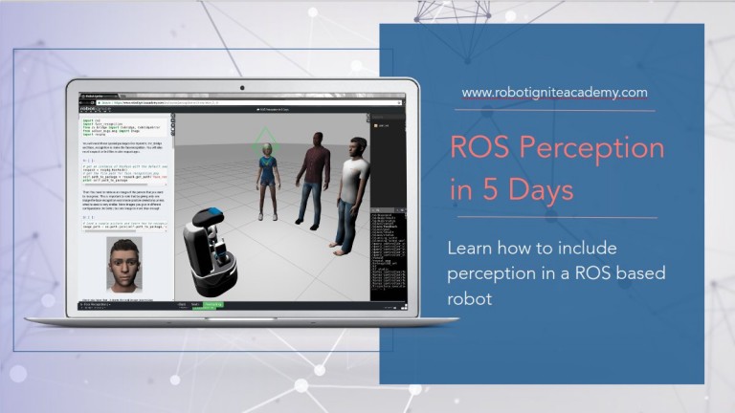The width and height of the screenshot is (735, 413).
Task: Click the third code cell loading sample picture
Action: click(x=124, y=227)
